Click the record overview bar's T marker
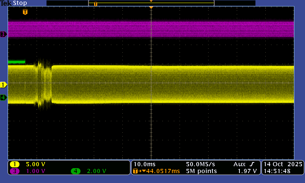The width and height of the screenshot is (305, 183). [x=96, y=4]
